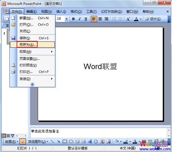172x152 pixels.
Task: Switch to Slide Sorter view
Action: [8, 136]
